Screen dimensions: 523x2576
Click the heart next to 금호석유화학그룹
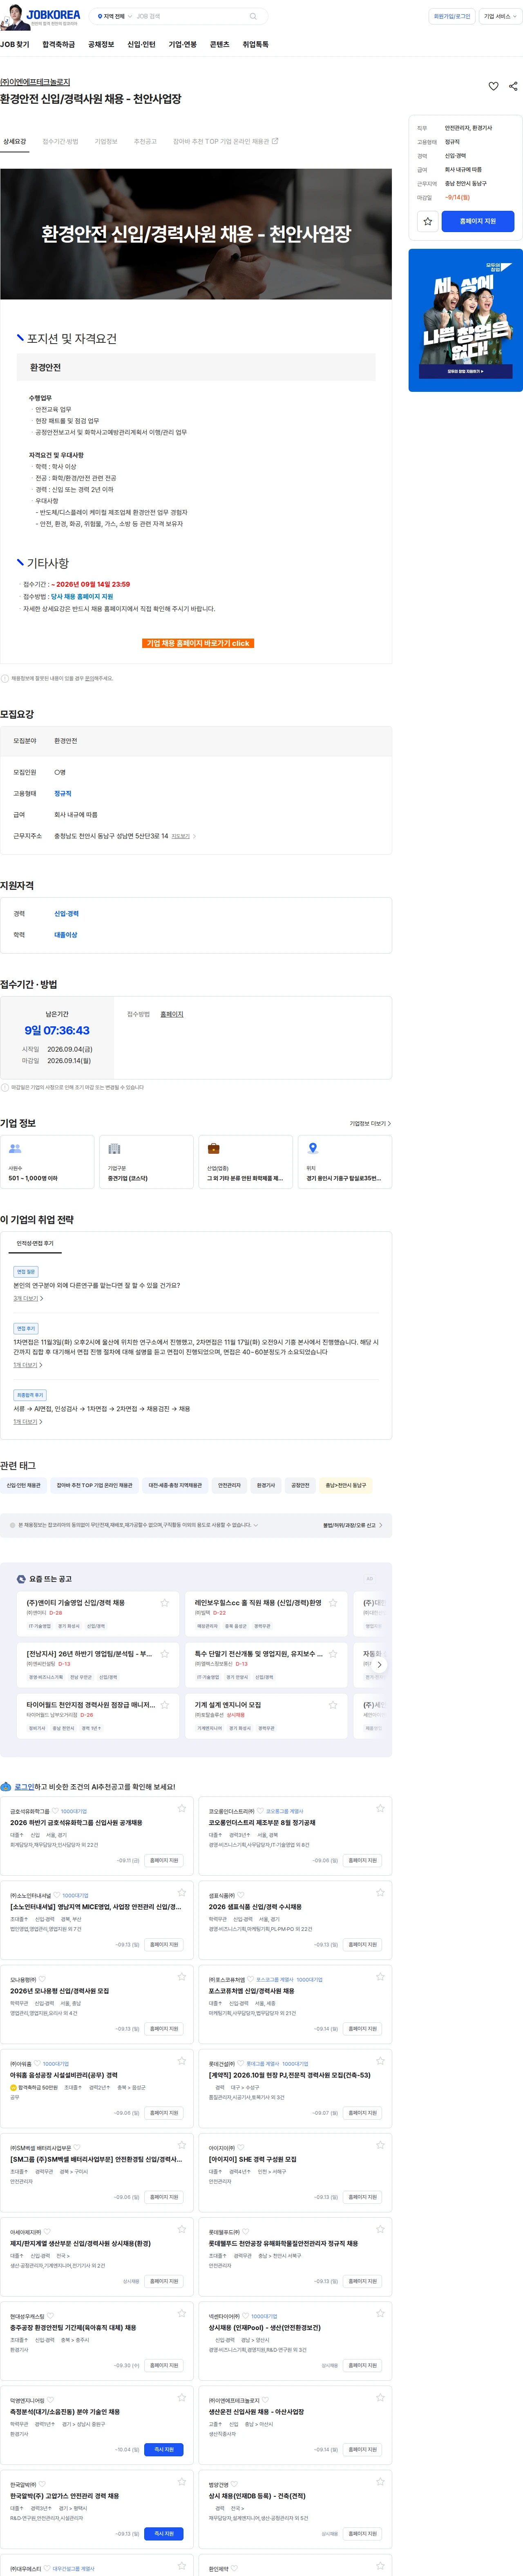tap(55, 1811)
